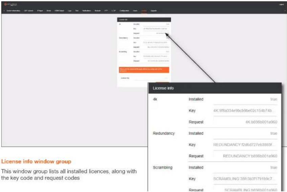
Task: Click the orange license notice banner
Action: click(x=144, y=70)
